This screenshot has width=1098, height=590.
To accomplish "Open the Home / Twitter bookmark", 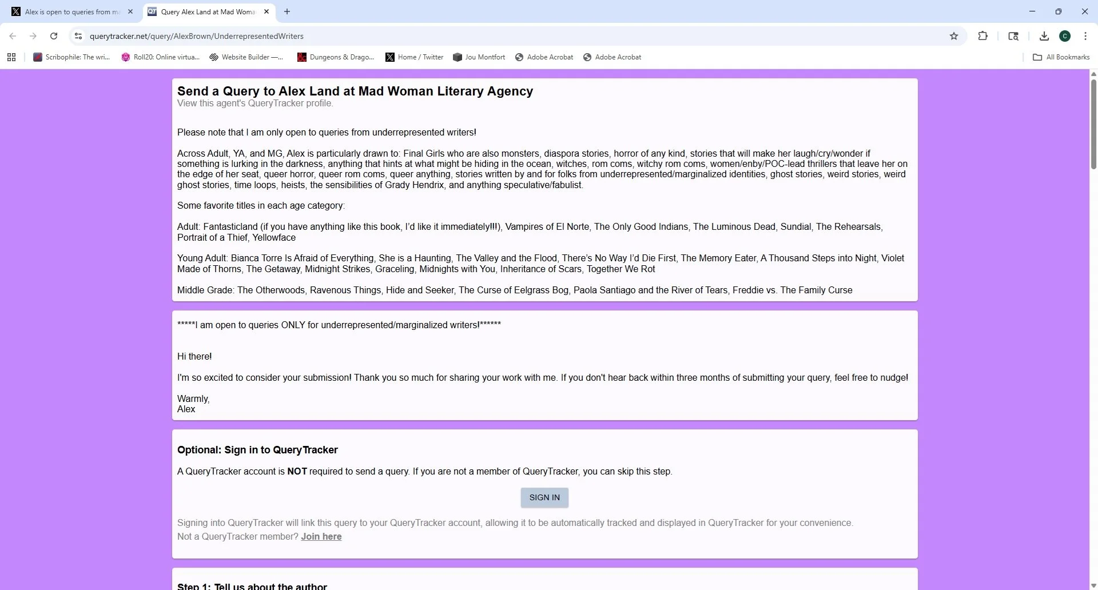I will (x=415, y=57).
